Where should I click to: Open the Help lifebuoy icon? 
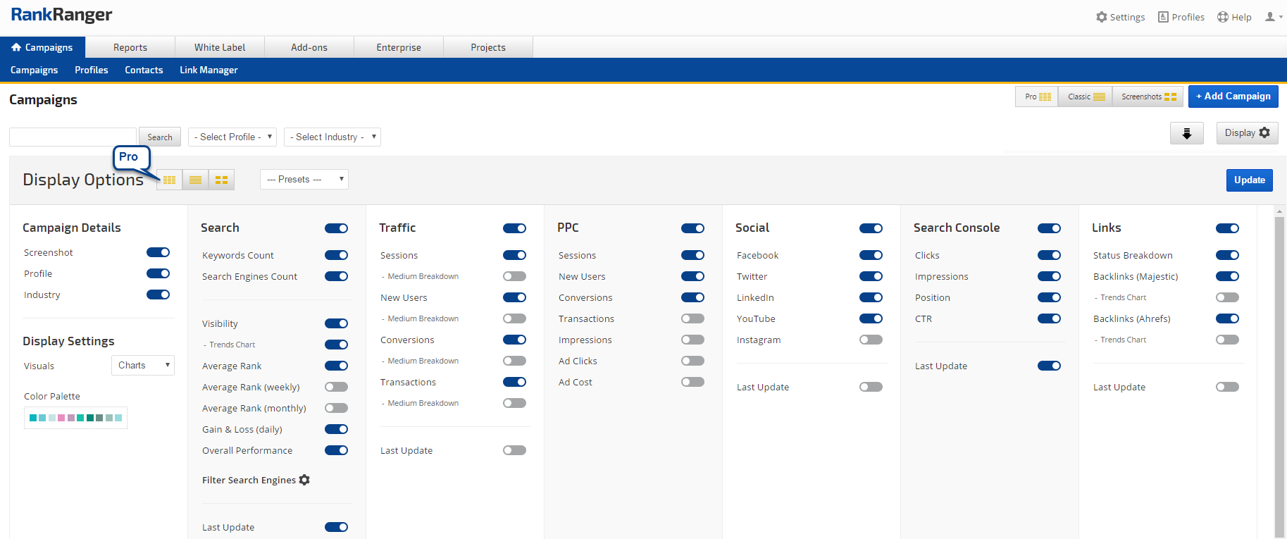click(x=1223, y=17)
